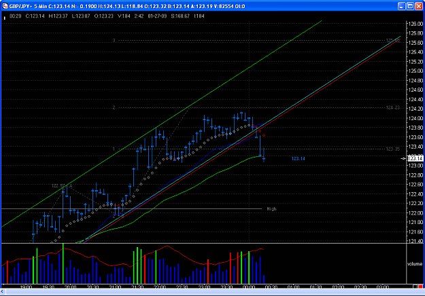Screen dimensions: 425x296
Task: Click the 23:00 time axis label
Action: coord(204,286)
